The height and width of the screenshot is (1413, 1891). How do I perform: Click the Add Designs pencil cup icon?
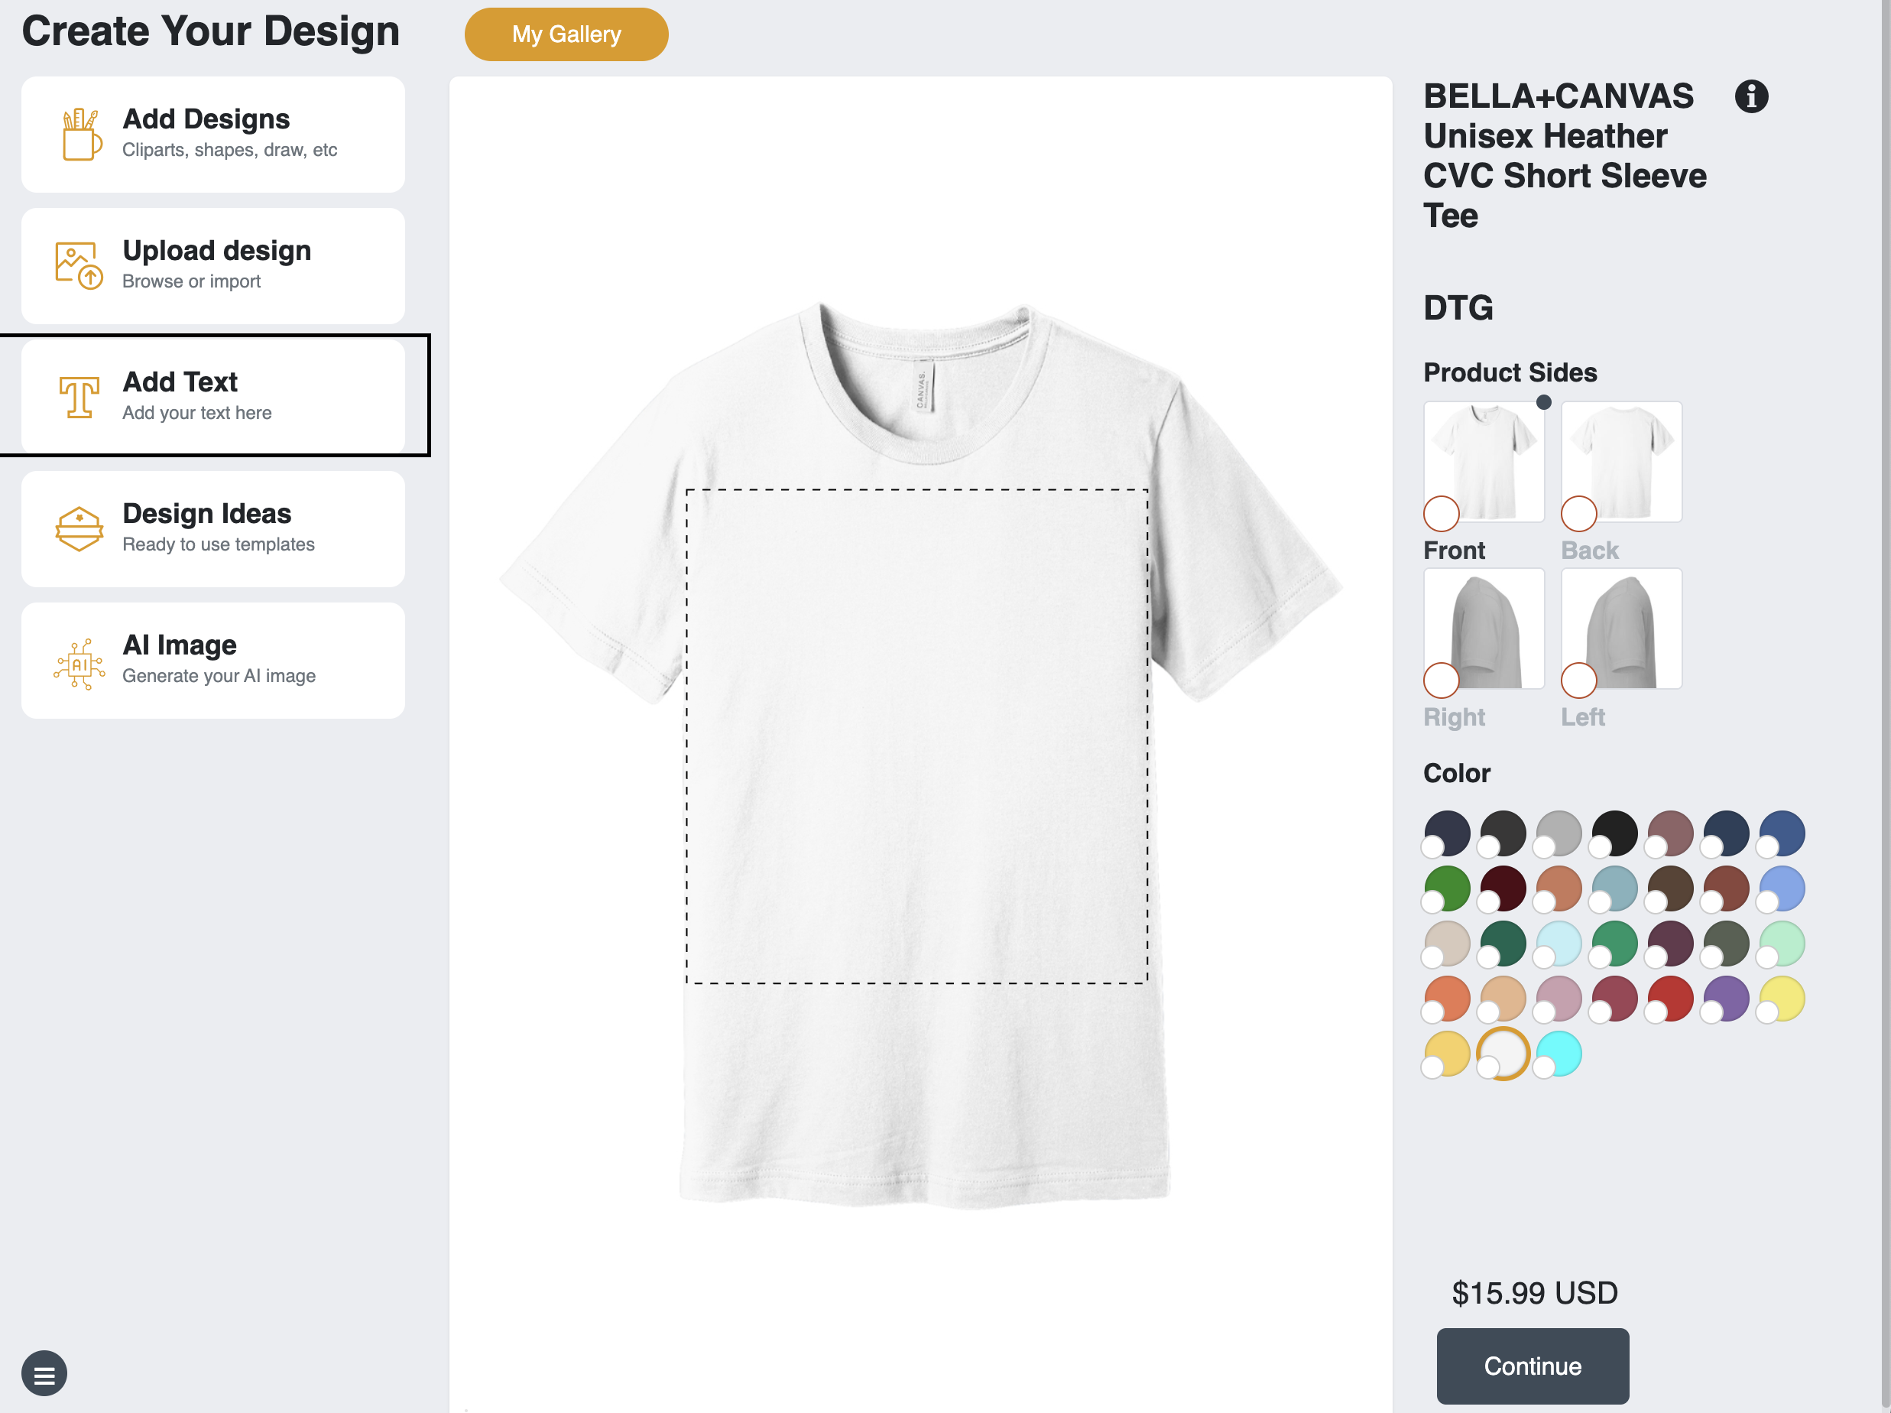point(81,135)
